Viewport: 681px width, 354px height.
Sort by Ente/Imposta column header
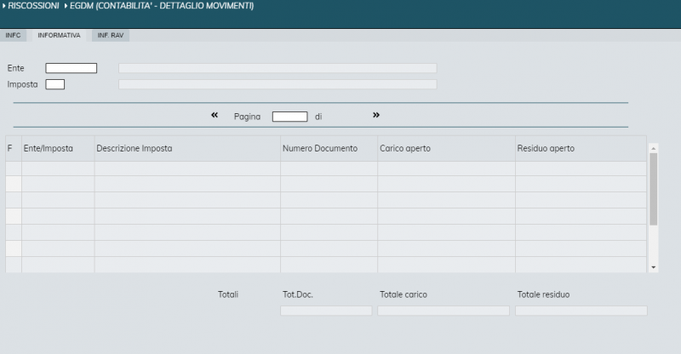coord(49,148)
